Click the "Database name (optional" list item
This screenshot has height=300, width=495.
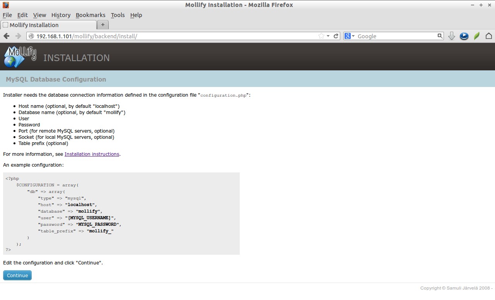(x=72, y=112)
